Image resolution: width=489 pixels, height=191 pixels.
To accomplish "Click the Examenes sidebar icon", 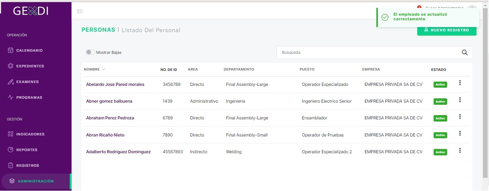I will click(11, 82).
